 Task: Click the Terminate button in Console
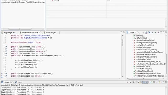coord(128,82)
